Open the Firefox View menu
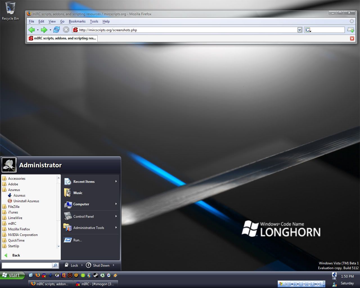The image size is (360, 288). tap(52, 21)
